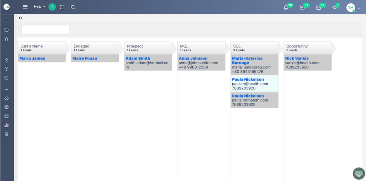The width and height of the screenshot is (366, 181).
Task: Click the green plus add button
Action: pyautogui.click(x=52, y=7)
